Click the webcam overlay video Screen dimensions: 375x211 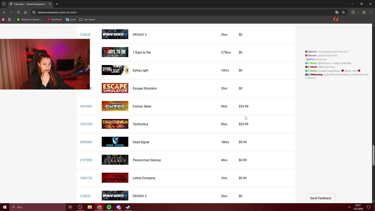pos(45,64)
